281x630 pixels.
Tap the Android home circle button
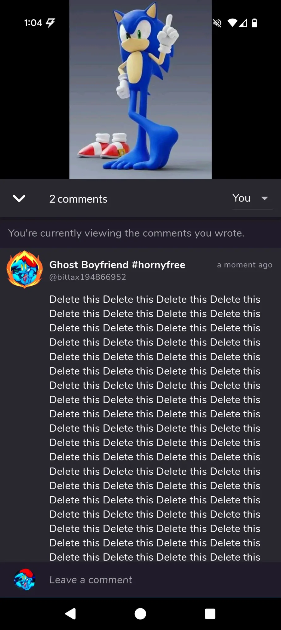tap(140, 614)
